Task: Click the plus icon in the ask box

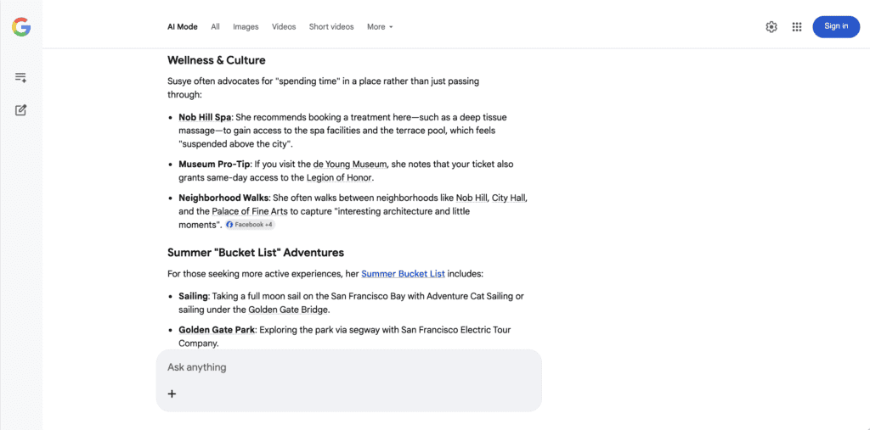Action: [172, 394]
